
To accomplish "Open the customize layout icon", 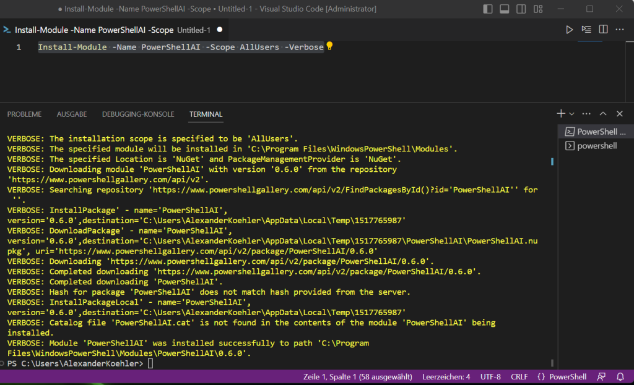I will click(538, 9).
